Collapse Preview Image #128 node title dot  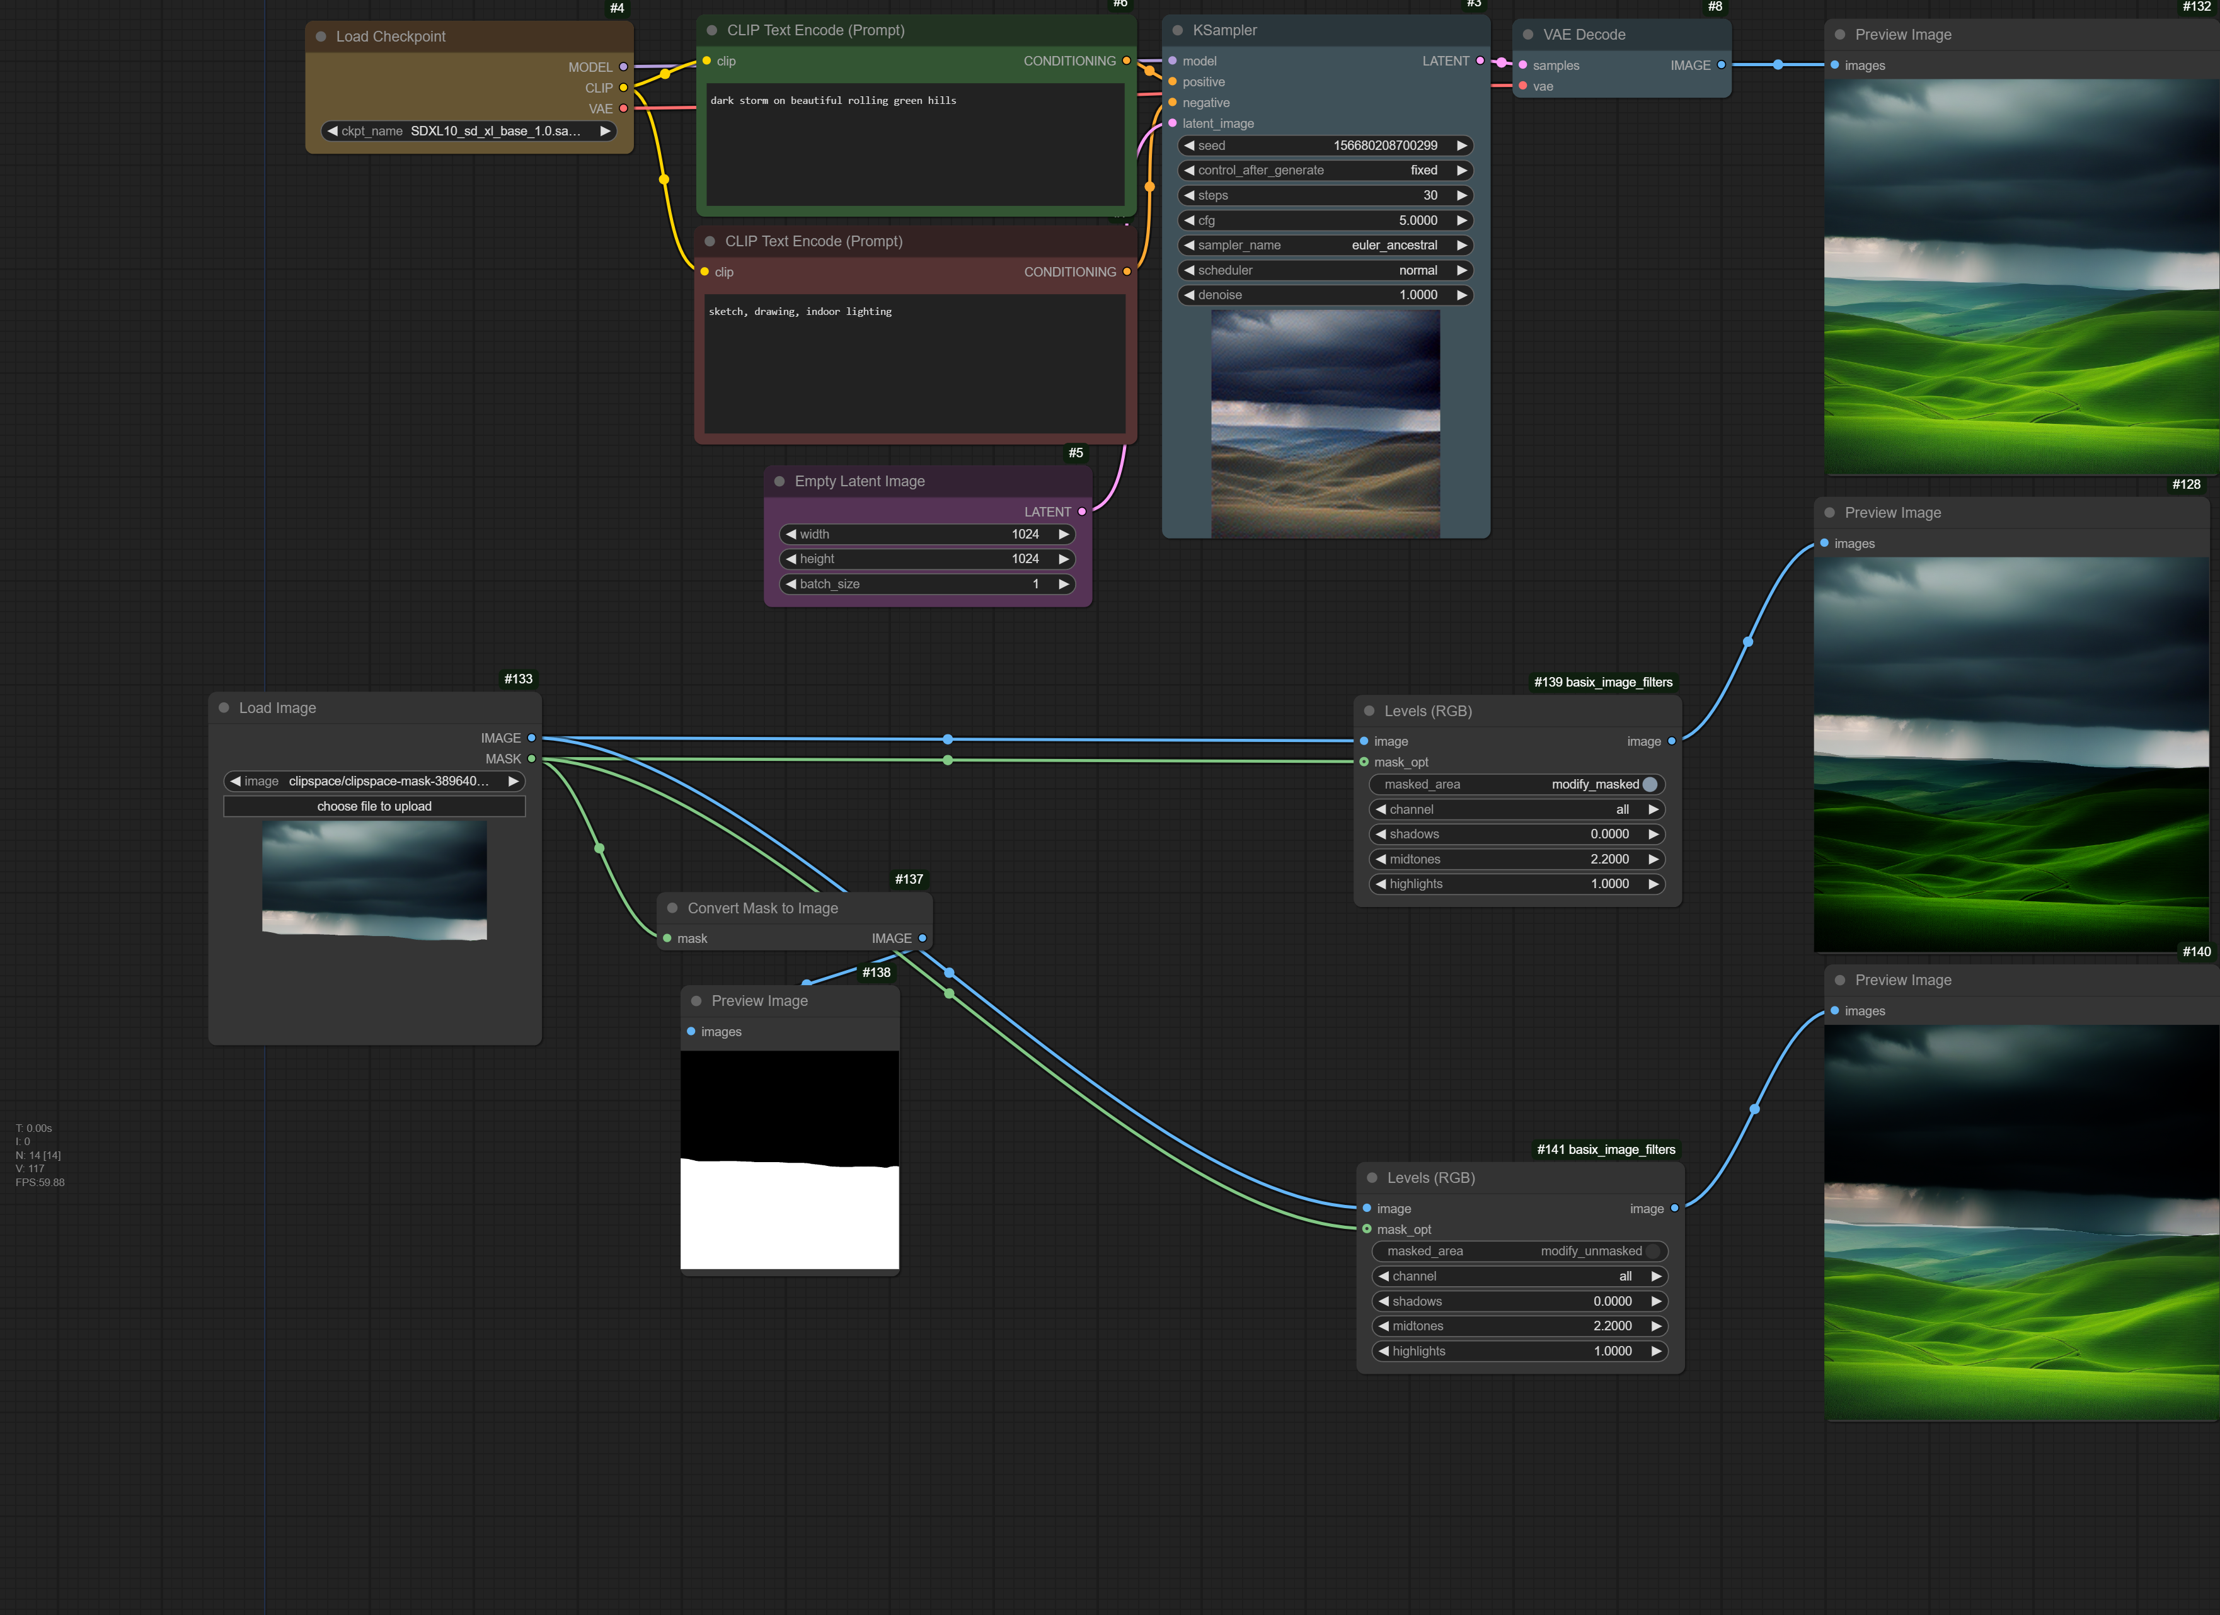pos(1829,513)
